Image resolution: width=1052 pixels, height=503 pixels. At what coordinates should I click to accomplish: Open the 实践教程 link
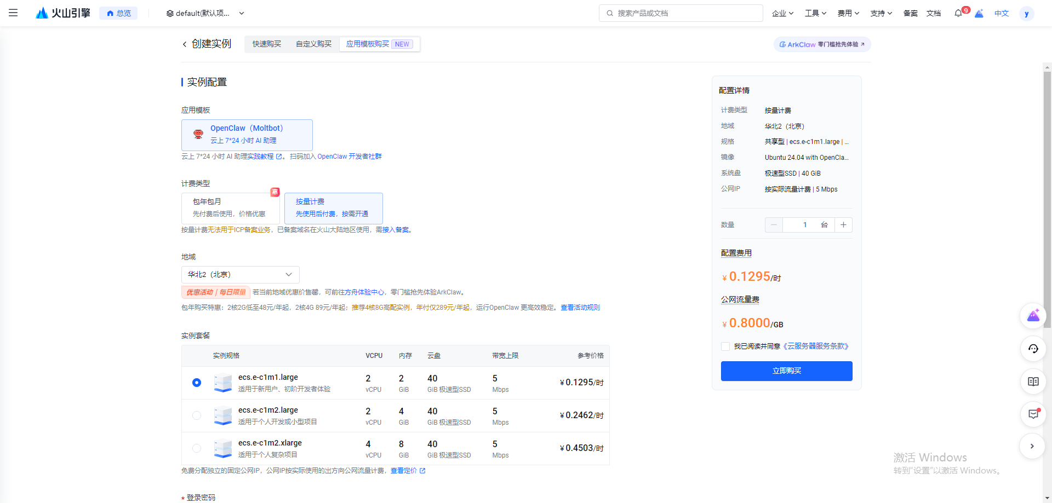point(264,157)
